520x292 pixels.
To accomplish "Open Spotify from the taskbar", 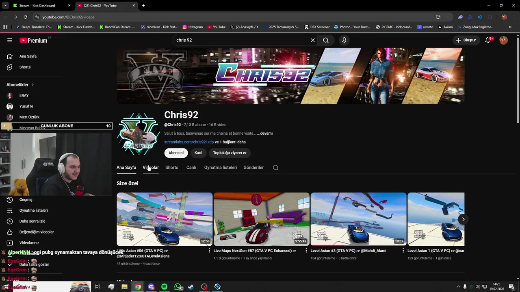I will 164,287.
